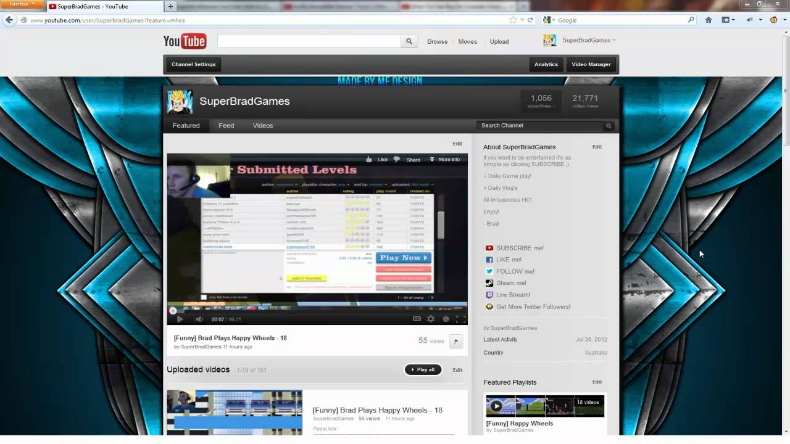This screenshot has width=790, height=444.
Task: Click the YouTube search magnifier button
Action: [409, 41]
